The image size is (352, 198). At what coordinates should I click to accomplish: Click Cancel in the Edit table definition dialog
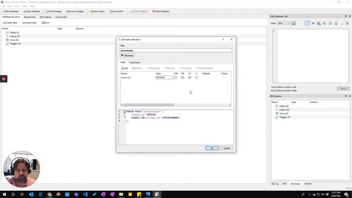(x=227, y=148)
